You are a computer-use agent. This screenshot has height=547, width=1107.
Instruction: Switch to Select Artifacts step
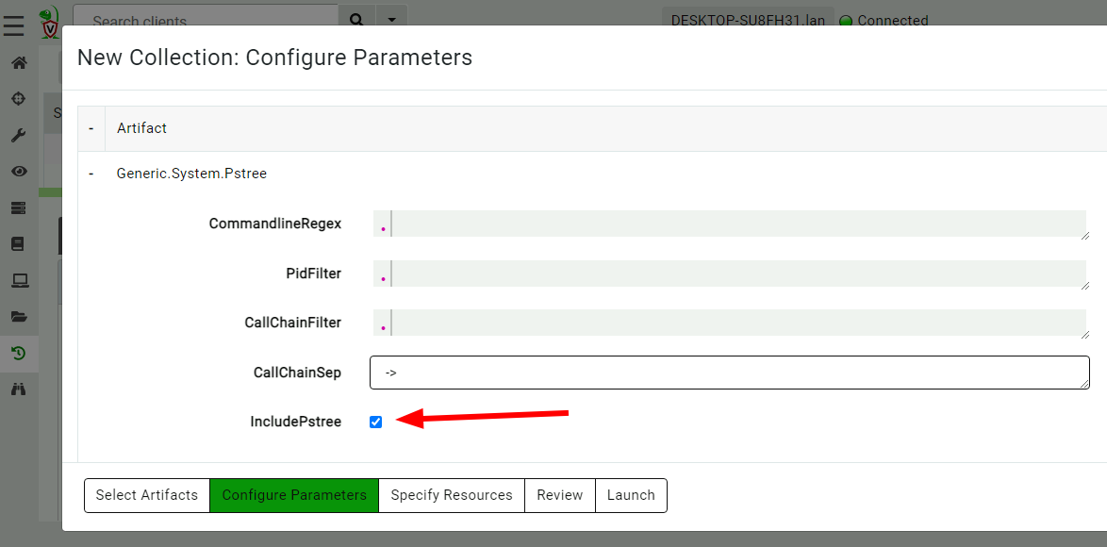pyautogui.click(x=147, y=495)
